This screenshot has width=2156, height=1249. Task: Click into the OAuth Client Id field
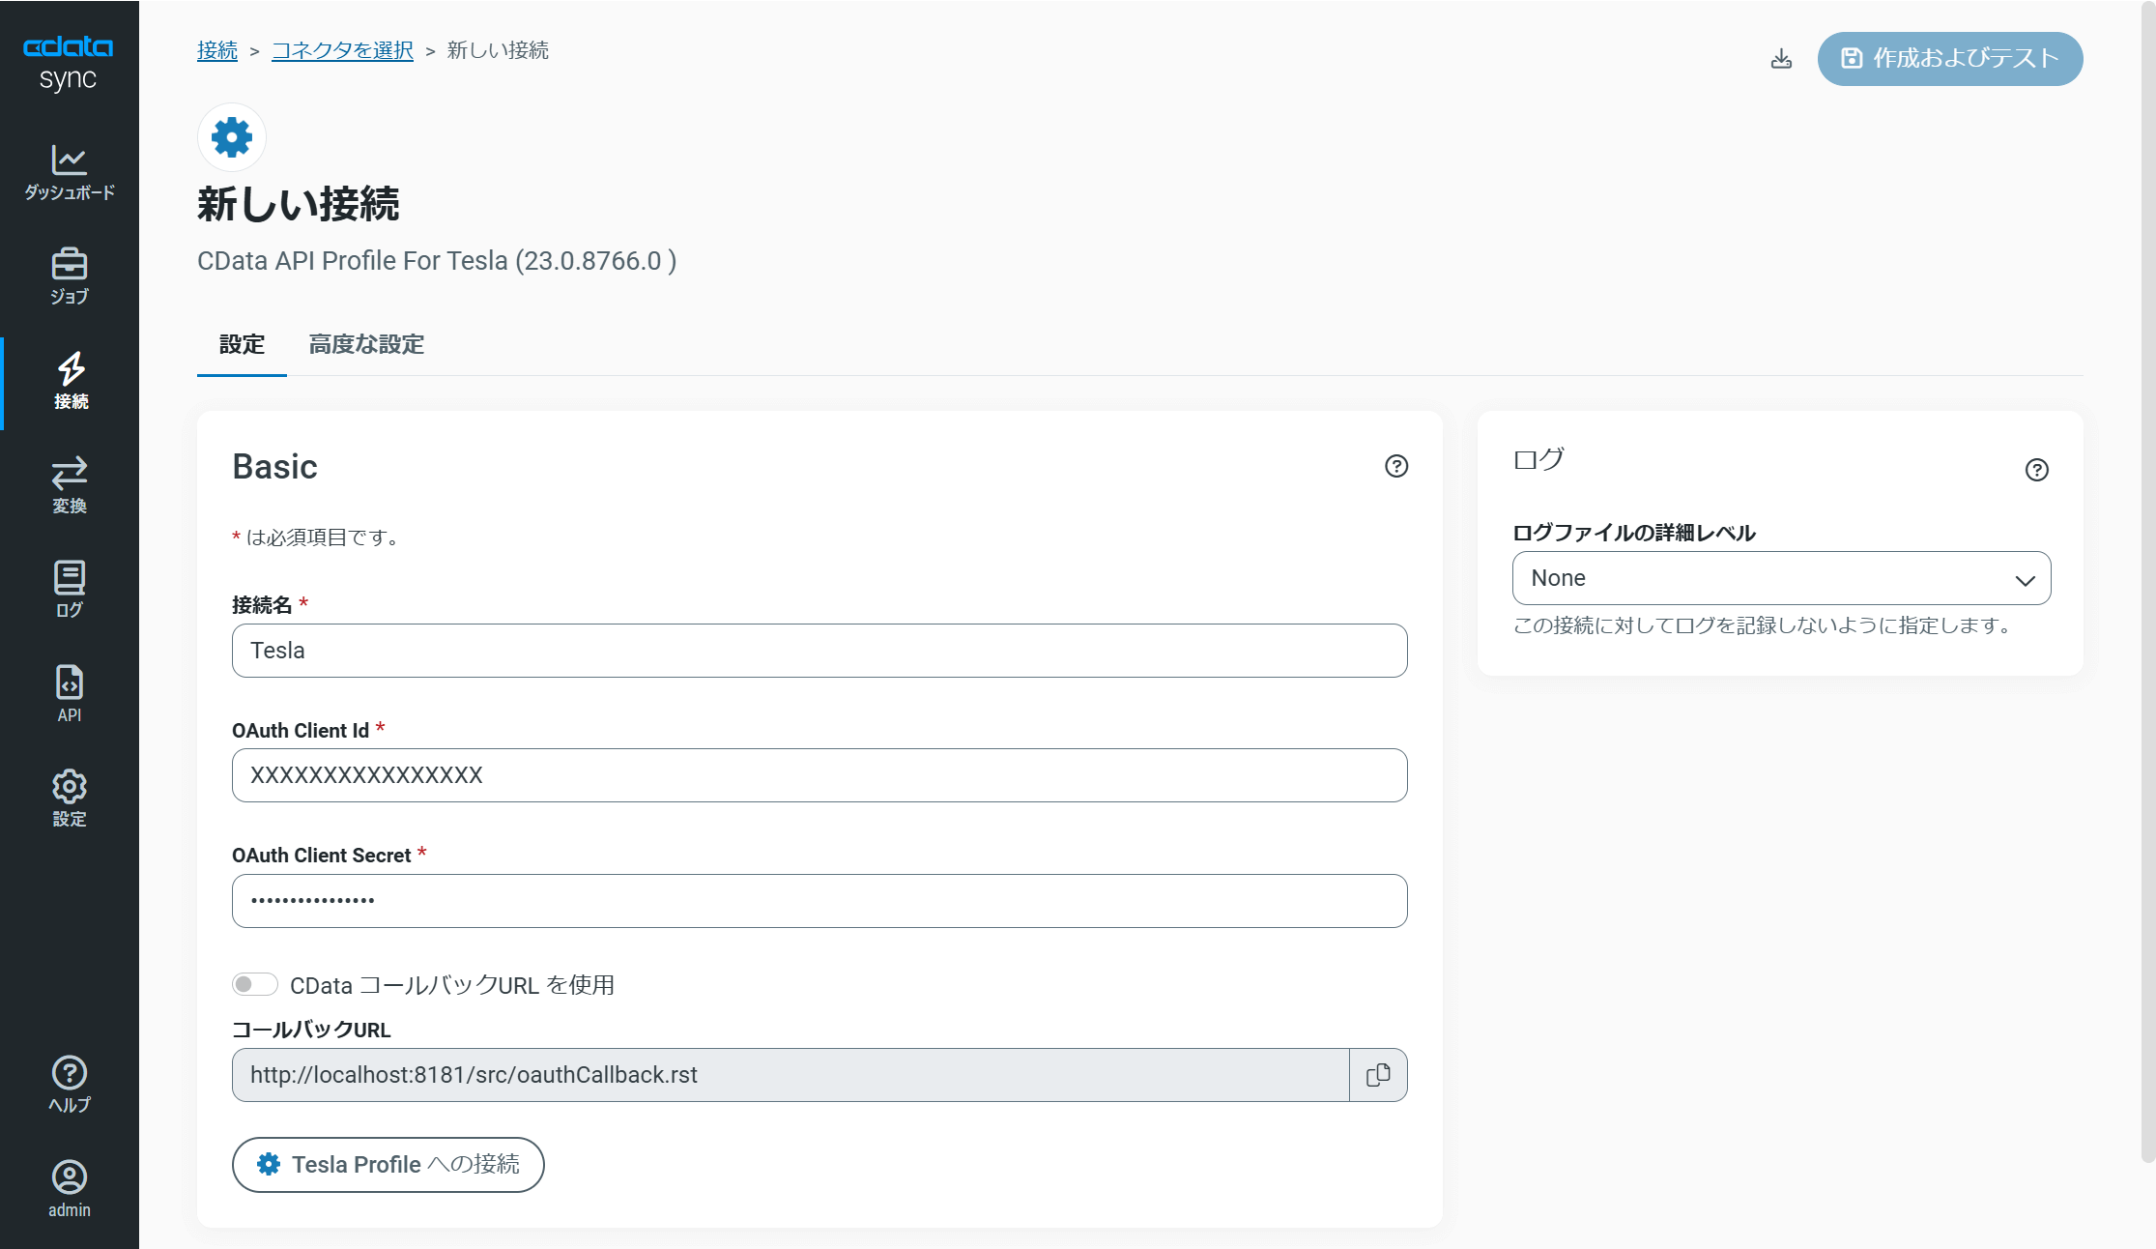(819, 775)
